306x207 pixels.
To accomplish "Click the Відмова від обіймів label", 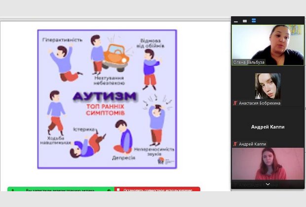I will [150, 43].
